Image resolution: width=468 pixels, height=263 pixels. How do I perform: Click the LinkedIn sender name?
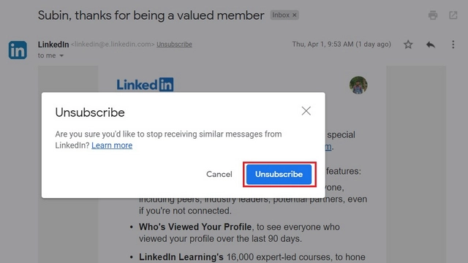[x=53, y=45]
